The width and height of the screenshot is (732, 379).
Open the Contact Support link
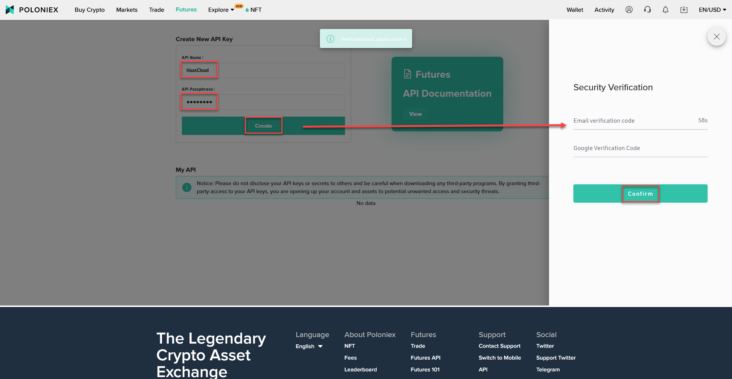[499, 346]
